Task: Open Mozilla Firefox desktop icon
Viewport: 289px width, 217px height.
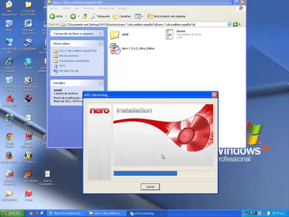Action: (x=9, y=156)
